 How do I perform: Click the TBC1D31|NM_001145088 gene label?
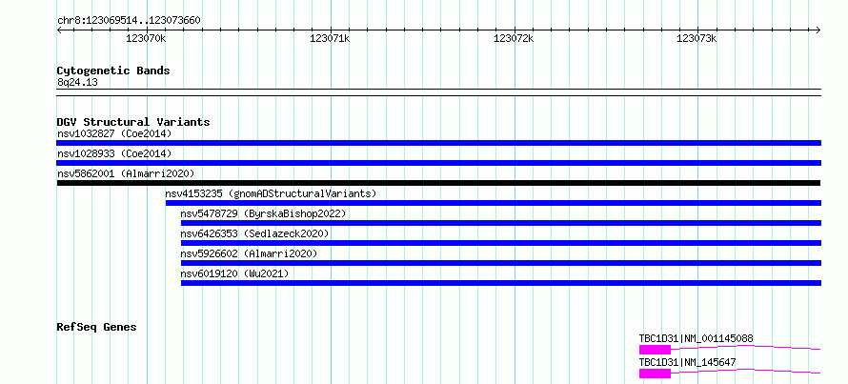tap(697, 338)
